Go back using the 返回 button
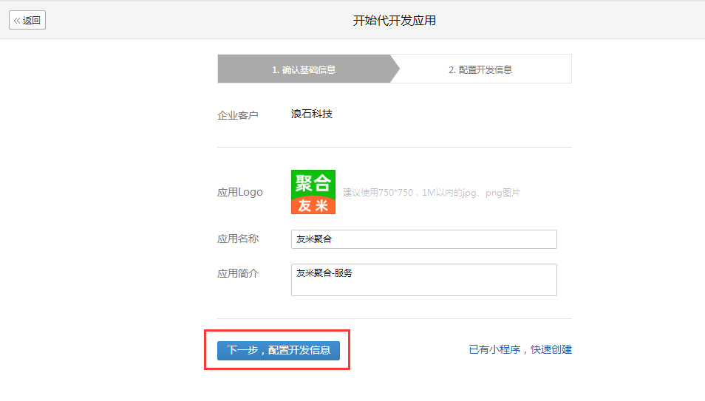This screenshot has height=401, width=705. [27, 21]
